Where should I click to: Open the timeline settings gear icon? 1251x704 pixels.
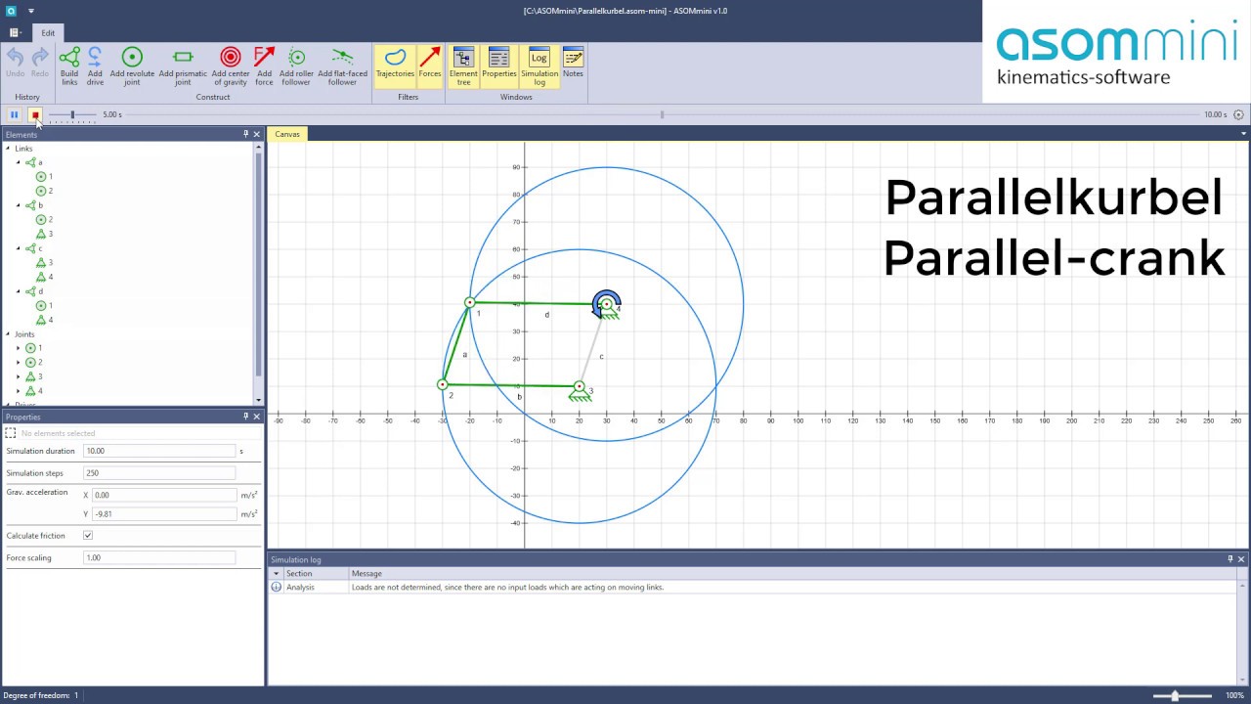pos(1238,114)
